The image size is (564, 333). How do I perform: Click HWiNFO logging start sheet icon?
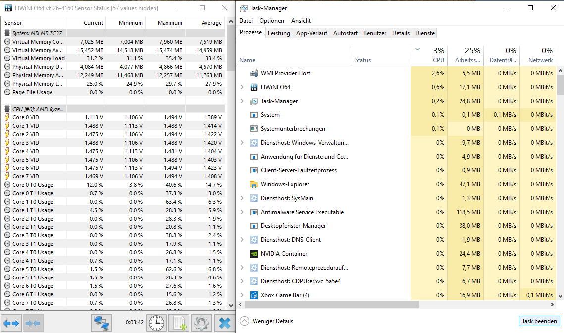coord(179,323)
